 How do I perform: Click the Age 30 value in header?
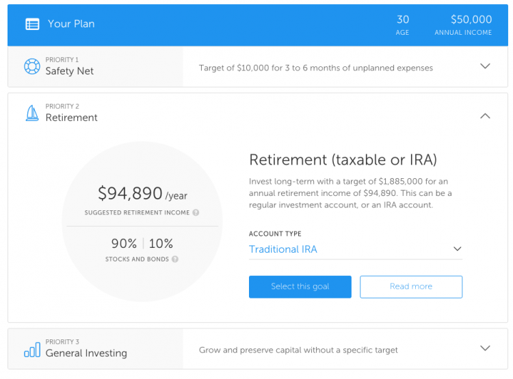pyautogui.click(x=403, y=20)
